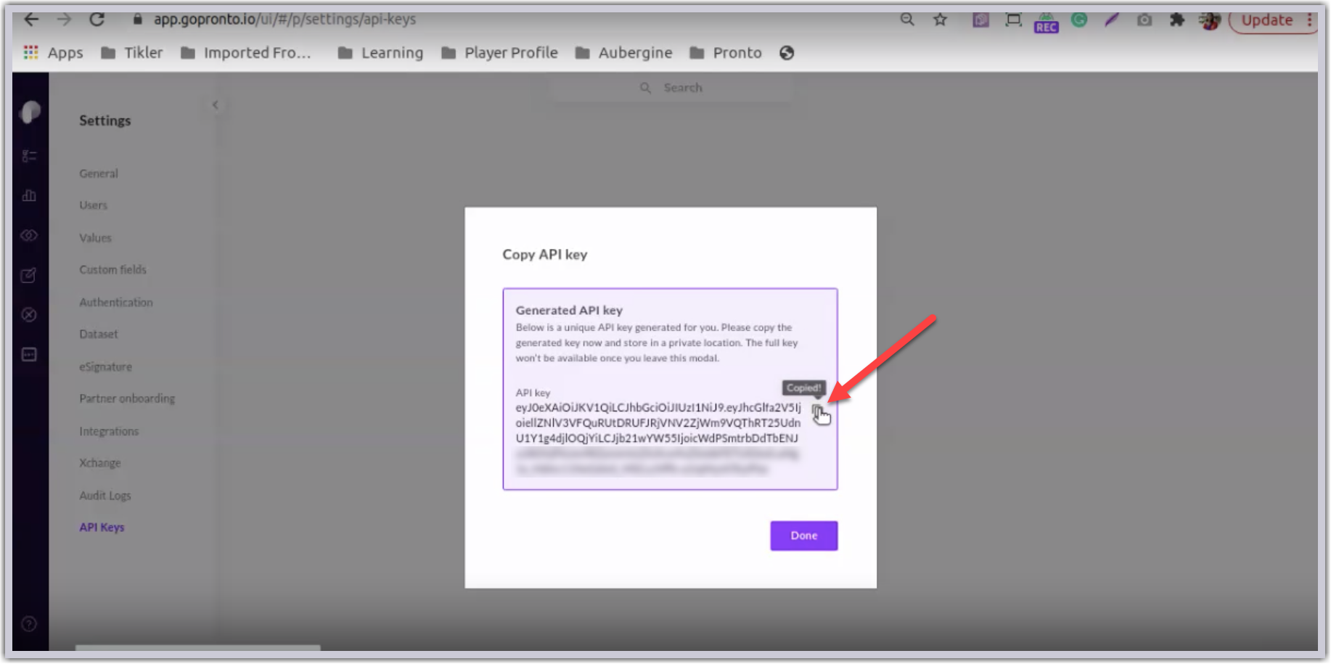Open Audit Logs settings
Screen dimensions: 1331x664
click(x=105, y=496)
